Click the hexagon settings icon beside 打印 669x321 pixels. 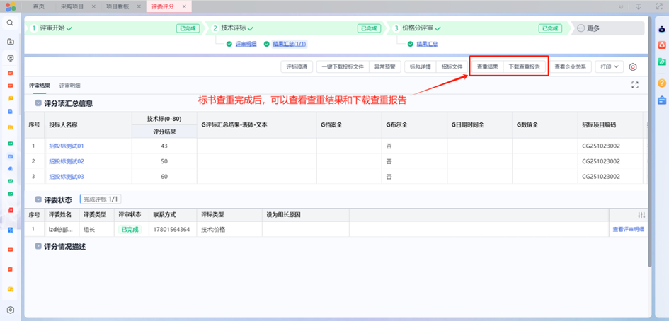[633, 67]
